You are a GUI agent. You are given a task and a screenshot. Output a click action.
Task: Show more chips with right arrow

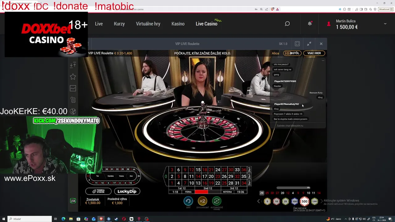(x=322, y=201)
